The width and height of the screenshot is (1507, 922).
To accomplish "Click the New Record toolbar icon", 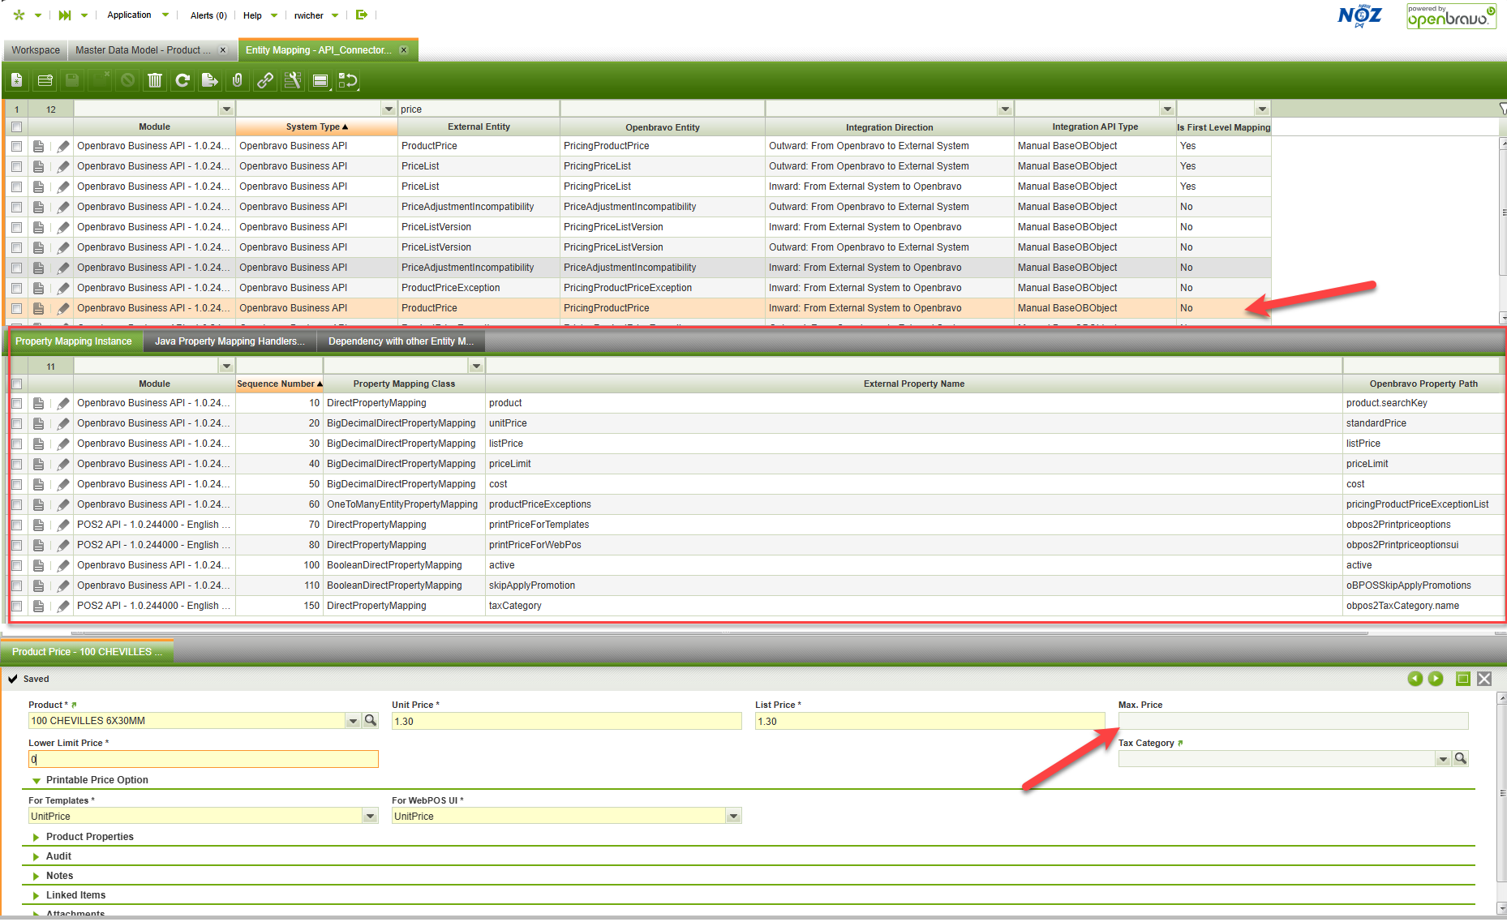I will tap(17, 80).
